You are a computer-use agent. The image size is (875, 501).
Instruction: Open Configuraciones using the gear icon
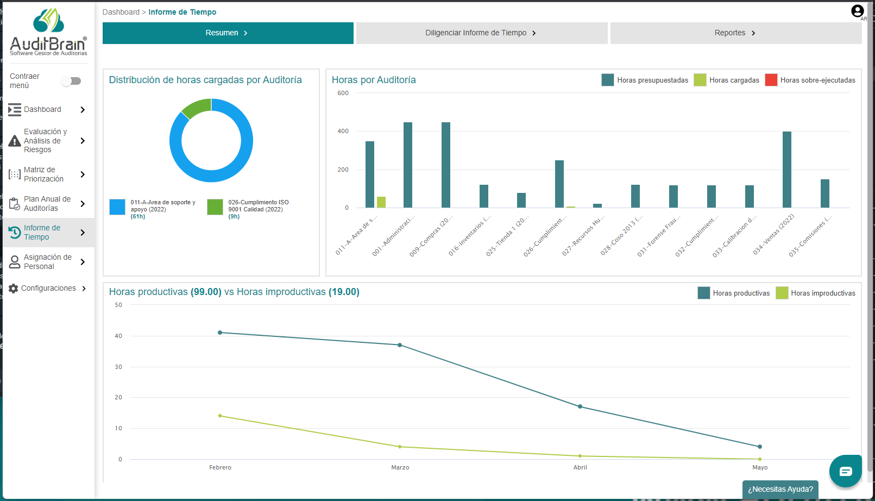coord(14,288)
